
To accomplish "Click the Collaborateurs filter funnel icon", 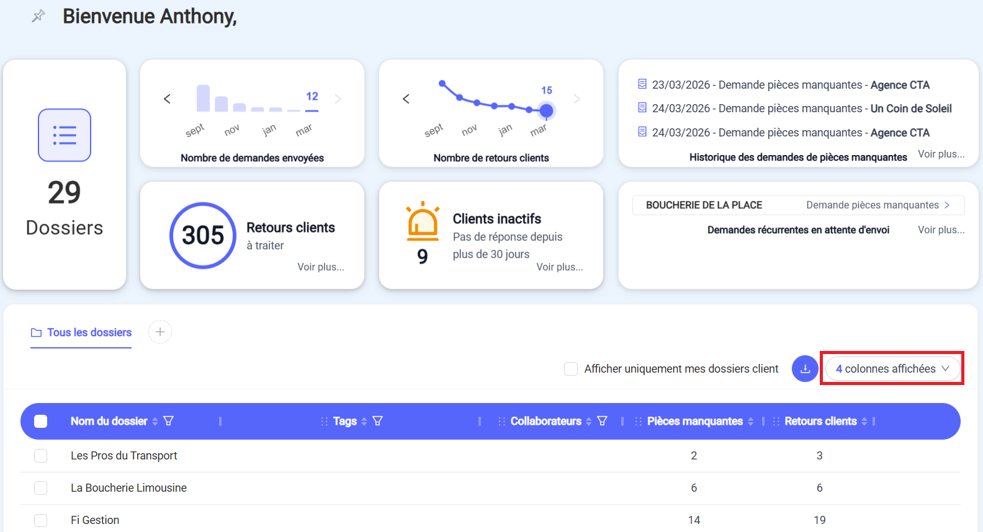I will tap(602, 421).
